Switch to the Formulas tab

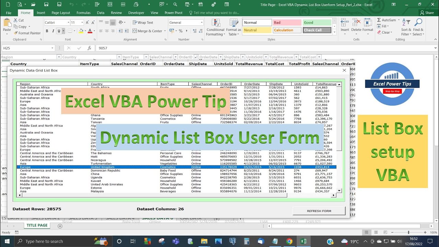pyautogui.click(x=83, y=13)
